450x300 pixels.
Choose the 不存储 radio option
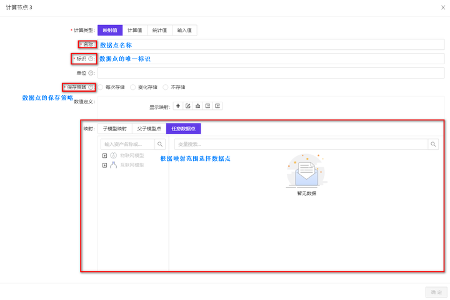pyautogui.click(x=166, y=87)
